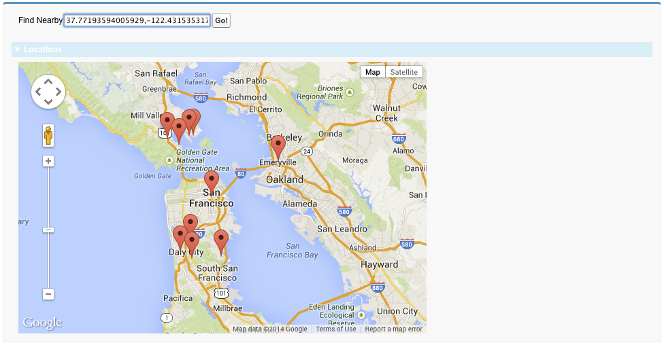This screenshot has width=664, height=345.
Task: Collapse the Locations section
Action: [18, 50]
